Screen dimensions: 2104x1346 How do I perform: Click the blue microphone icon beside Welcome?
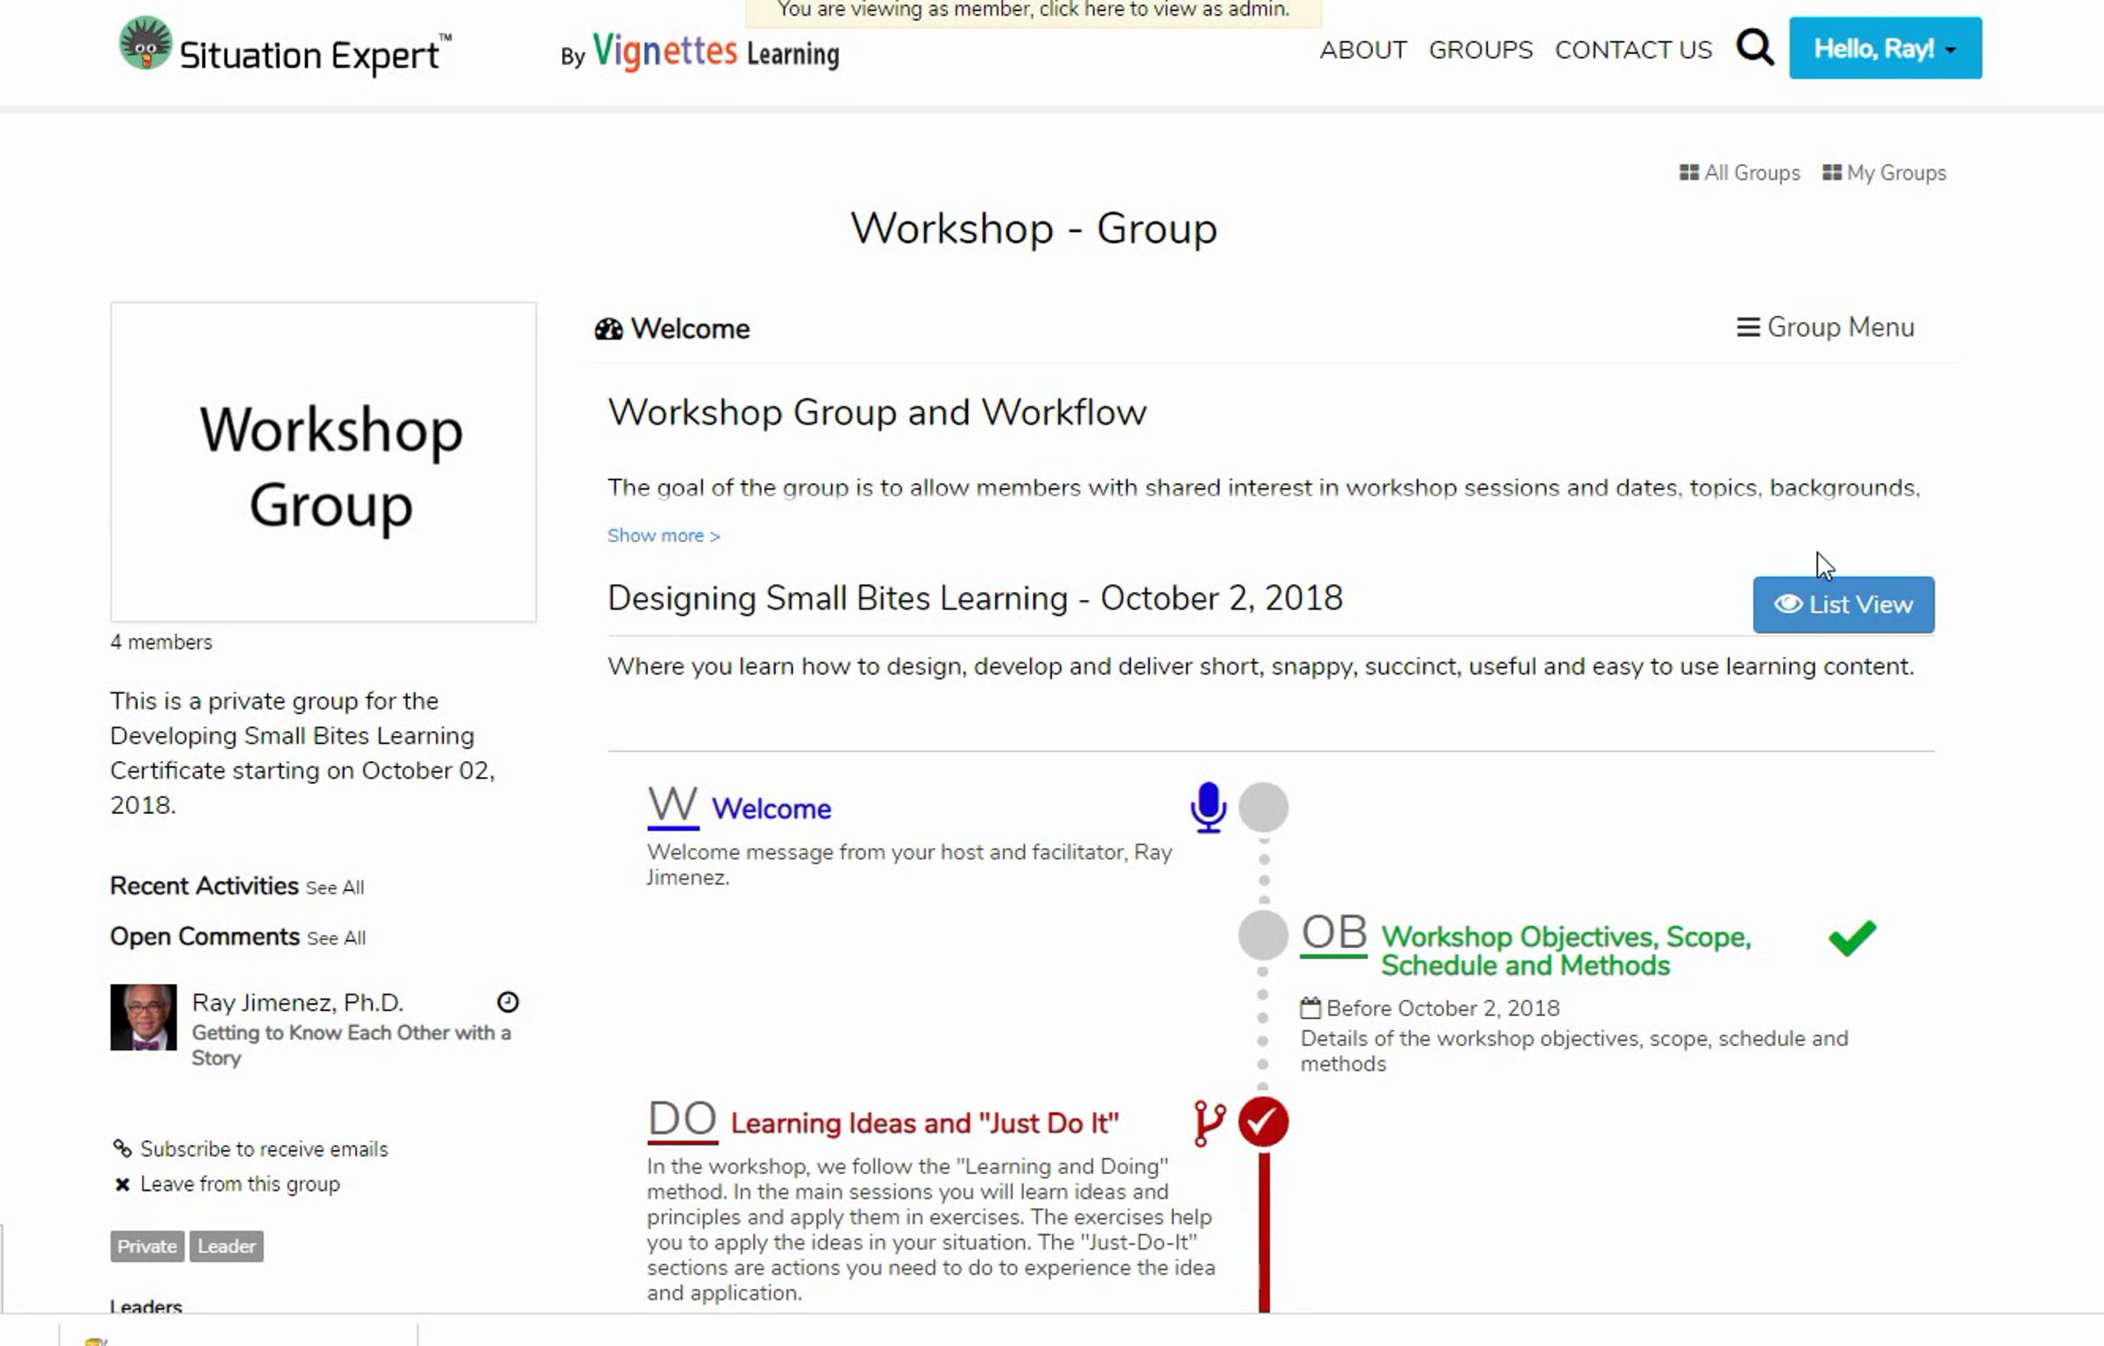click(1207, 807)
